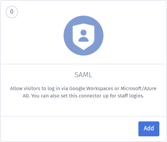Click the empty card footer beside Add
The width and height of the screenshot is (167, 142).
click(x=70, y=129)
